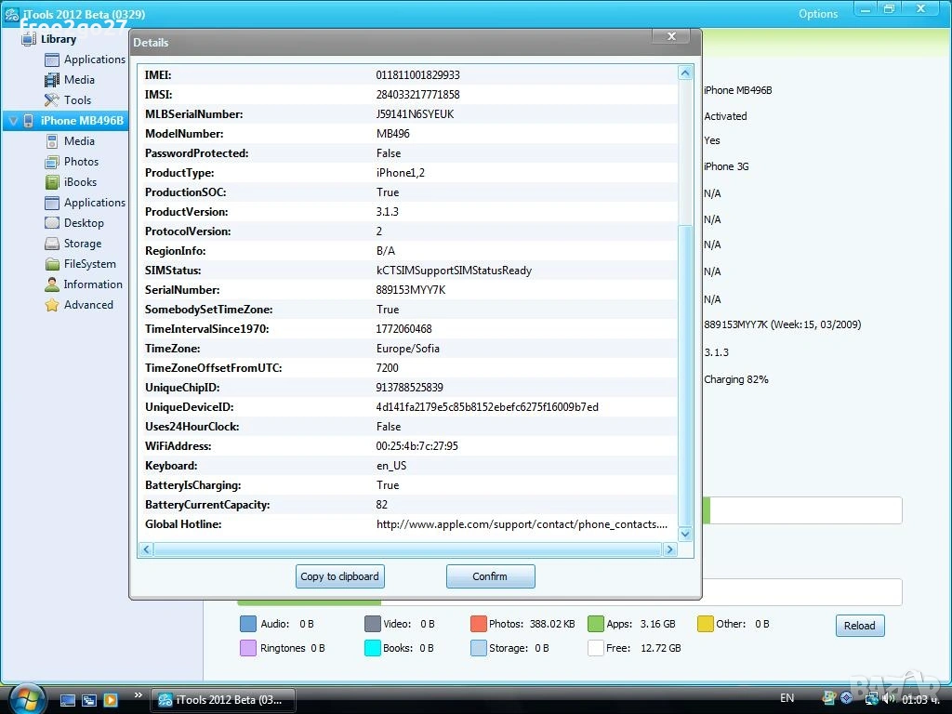Close the Details dialog
The width and height of the screenshot is (952, 714).
[x=670, y=37]
